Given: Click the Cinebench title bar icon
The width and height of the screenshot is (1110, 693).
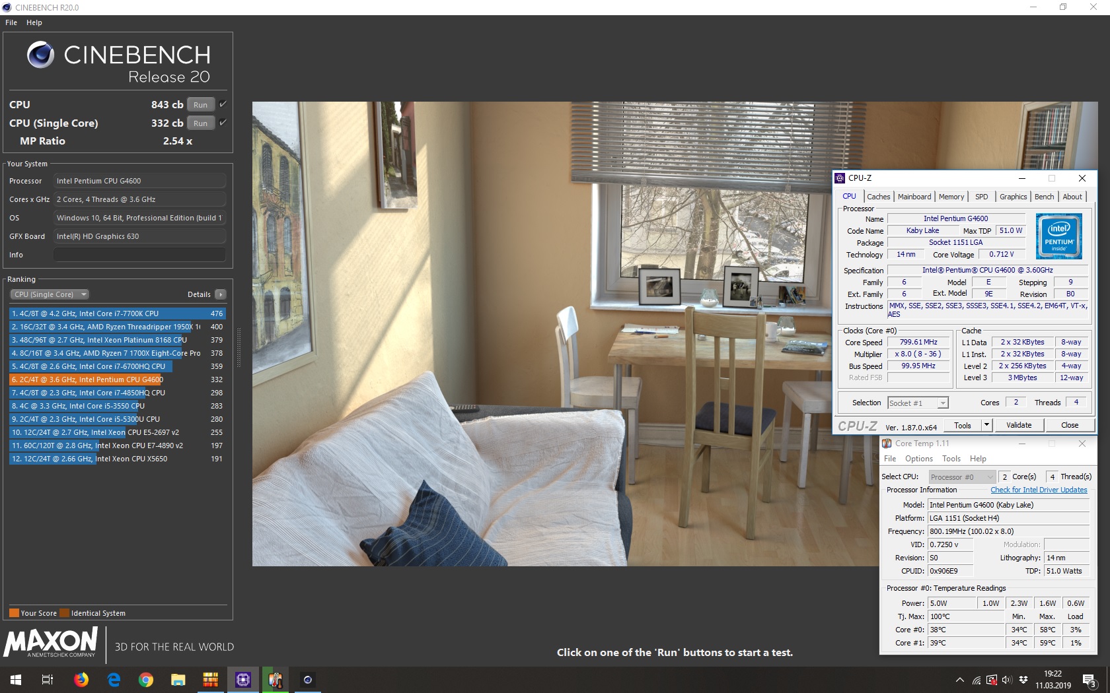Looking at the screenshot, I should (x=7, y=7).
